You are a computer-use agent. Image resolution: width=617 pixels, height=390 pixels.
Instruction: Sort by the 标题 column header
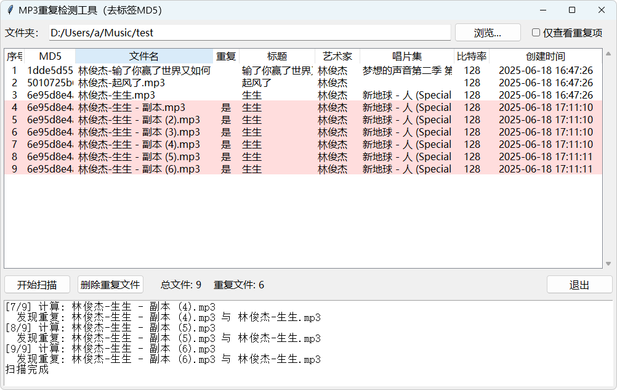(x=277, y=56)
